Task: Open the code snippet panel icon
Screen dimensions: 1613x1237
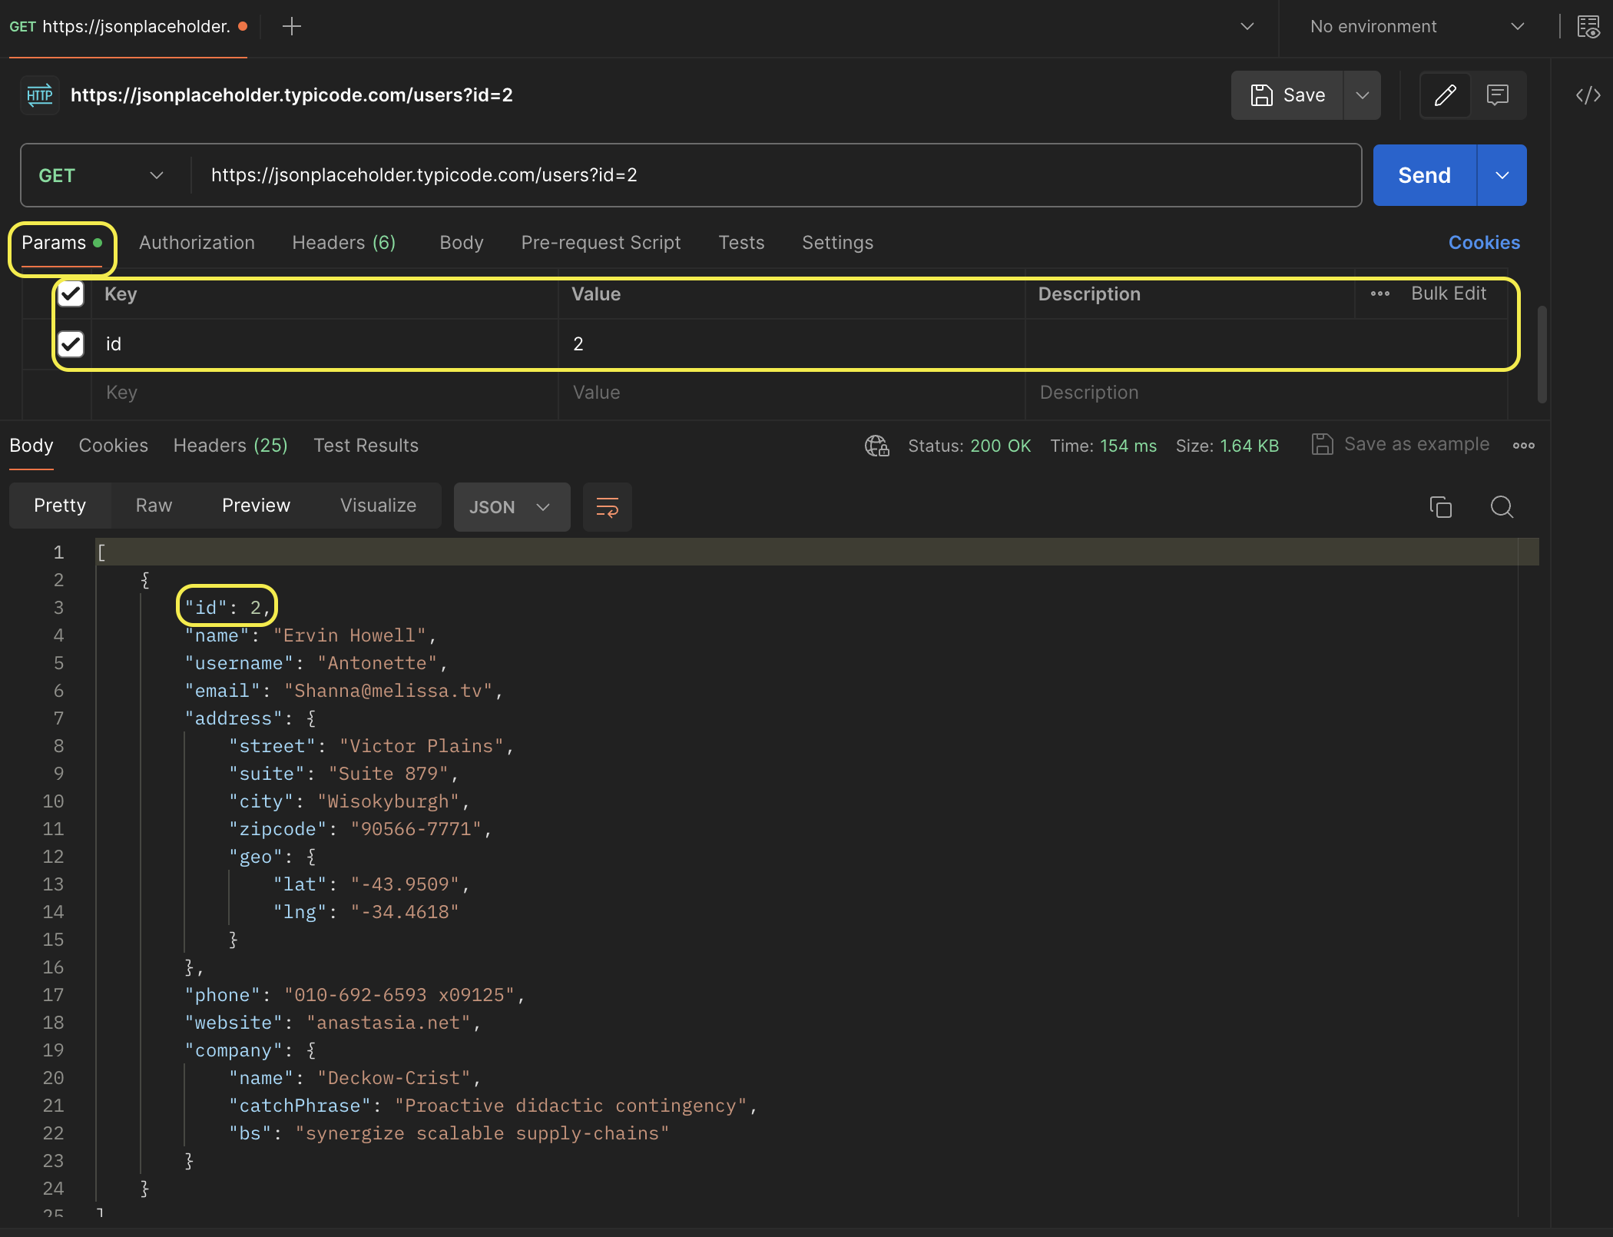Action: tap(1588, 95)
